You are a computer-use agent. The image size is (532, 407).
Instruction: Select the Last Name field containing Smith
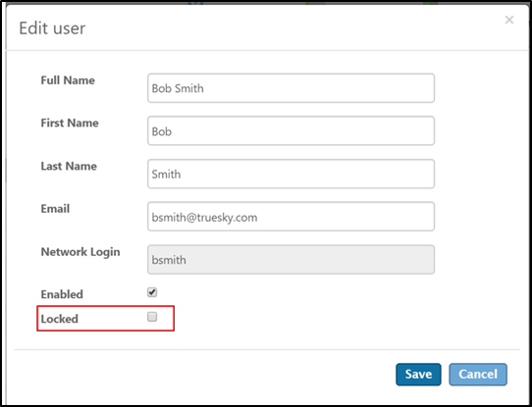pos(291,174)
